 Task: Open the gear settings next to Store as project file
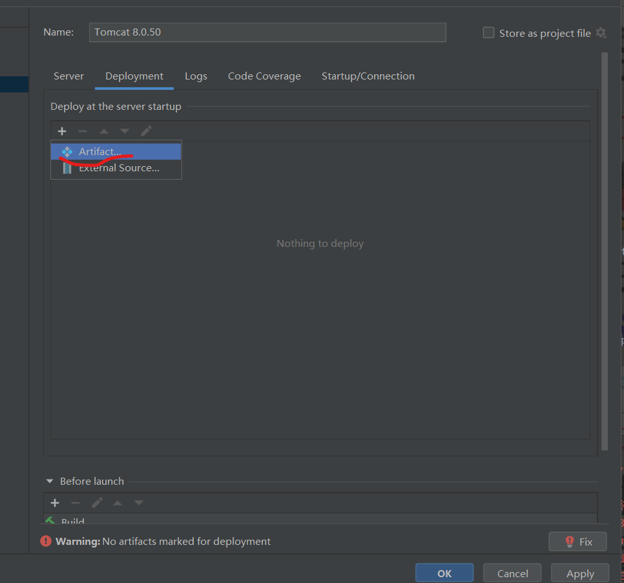click(x=601, y=33)
